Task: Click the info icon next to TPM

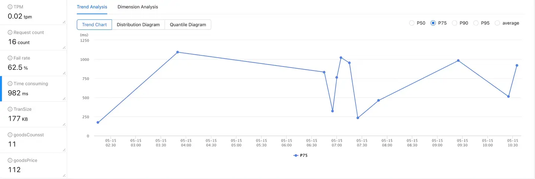Action: click(10, 7)
